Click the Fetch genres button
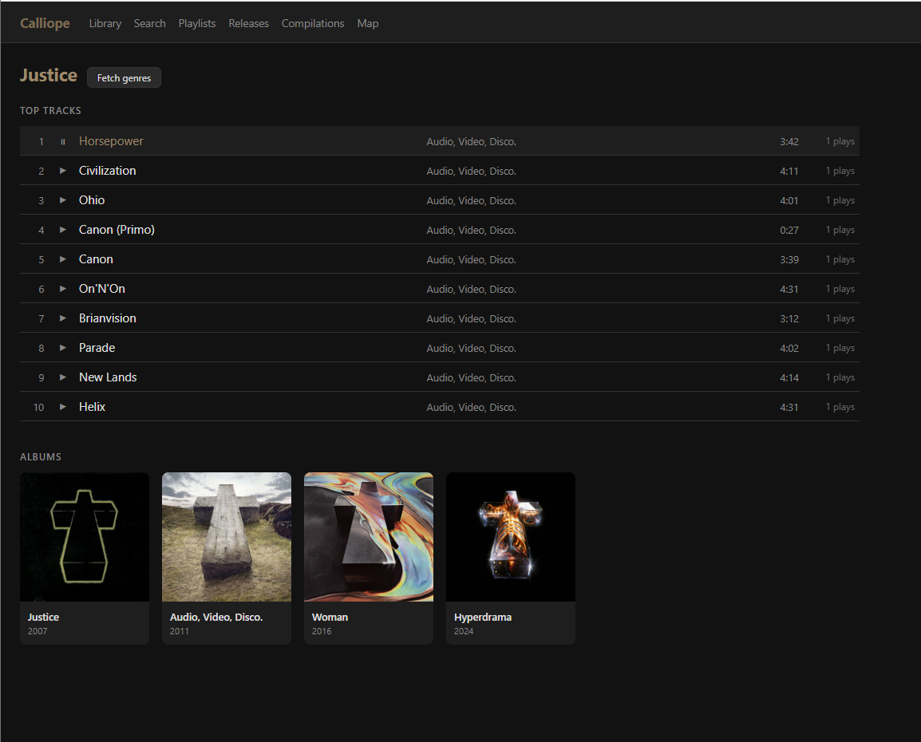The image size is (921, 742). coord(124,77)
